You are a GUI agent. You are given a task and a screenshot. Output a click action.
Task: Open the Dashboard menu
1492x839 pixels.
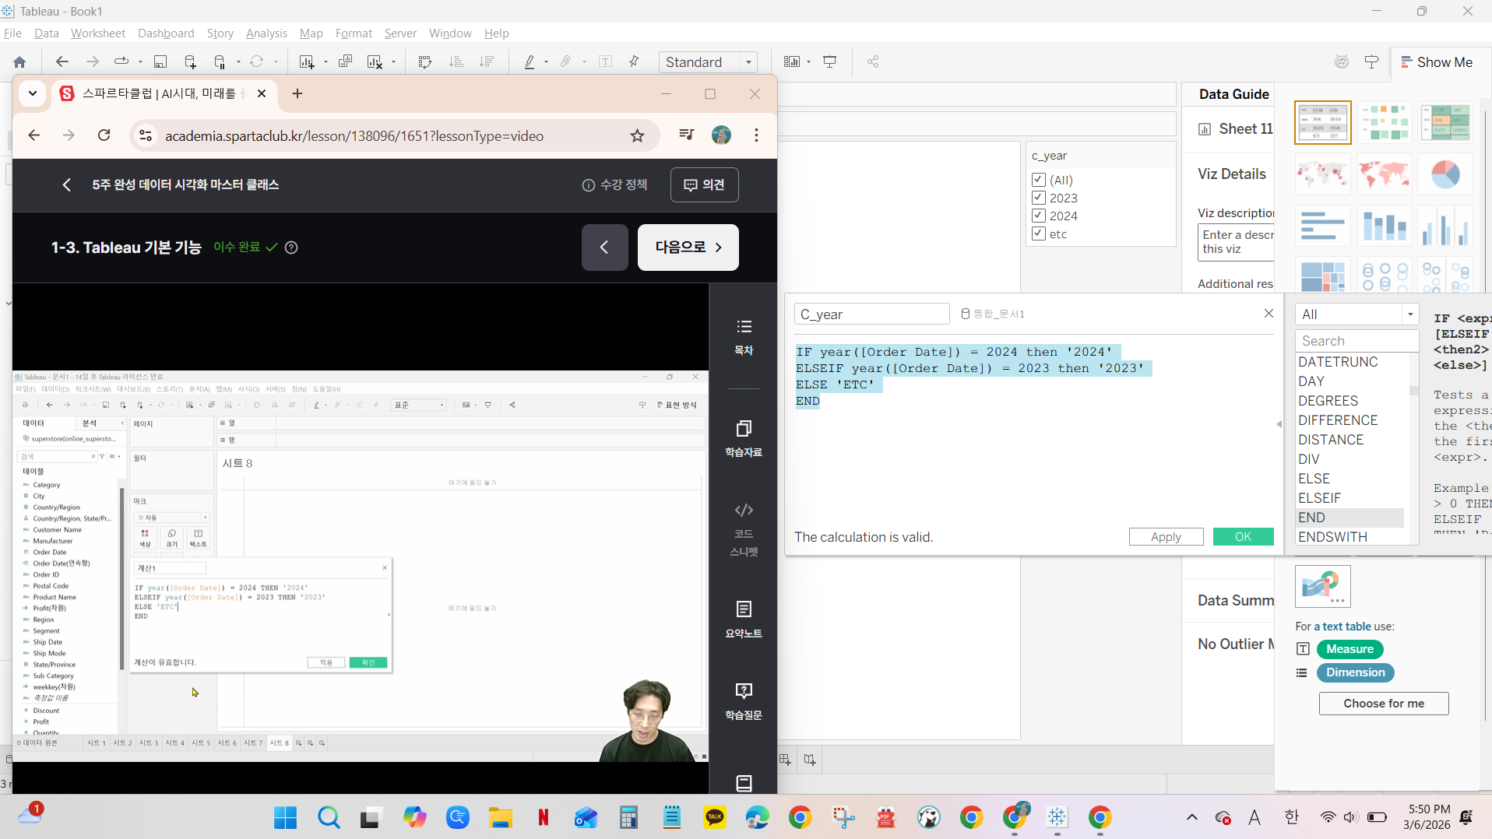[x=166, y=33]
